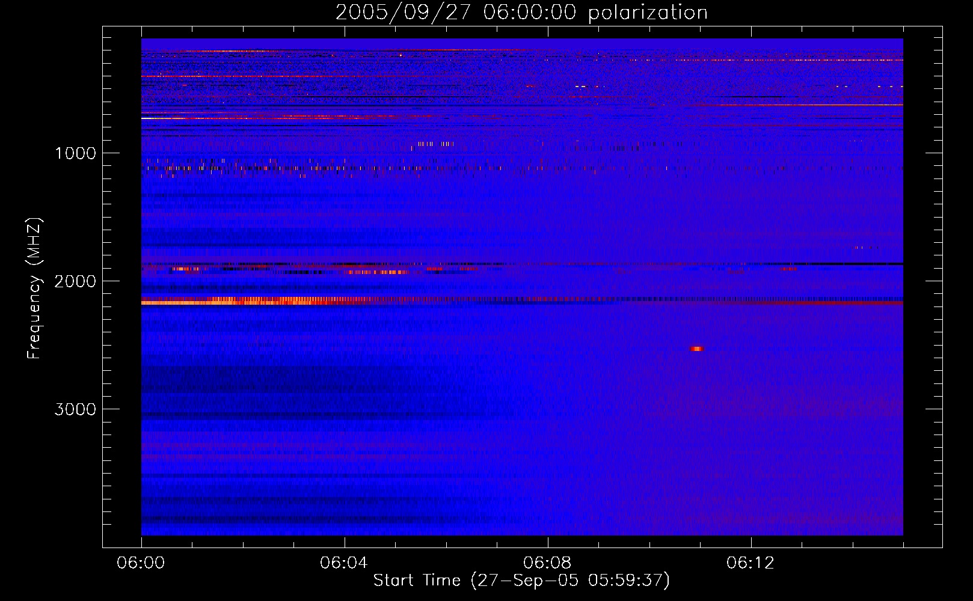Screen dimensions: 973x601
Task: Select the 2000 frequency tick label
Action: click(75, 281)
